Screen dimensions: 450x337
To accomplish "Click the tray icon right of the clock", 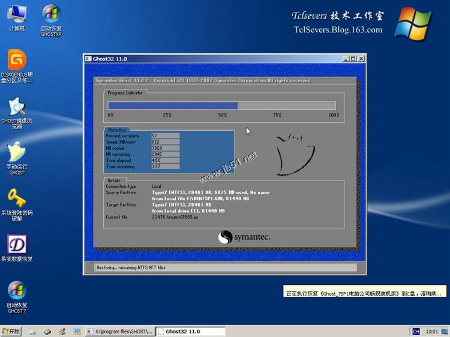I will [x=445, y=332].
